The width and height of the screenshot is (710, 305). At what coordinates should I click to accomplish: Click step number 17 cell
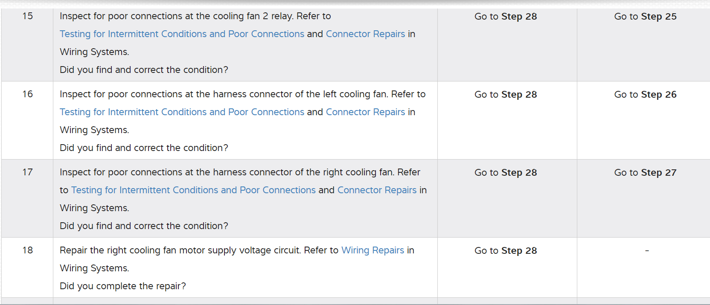[x=28, y=172]
